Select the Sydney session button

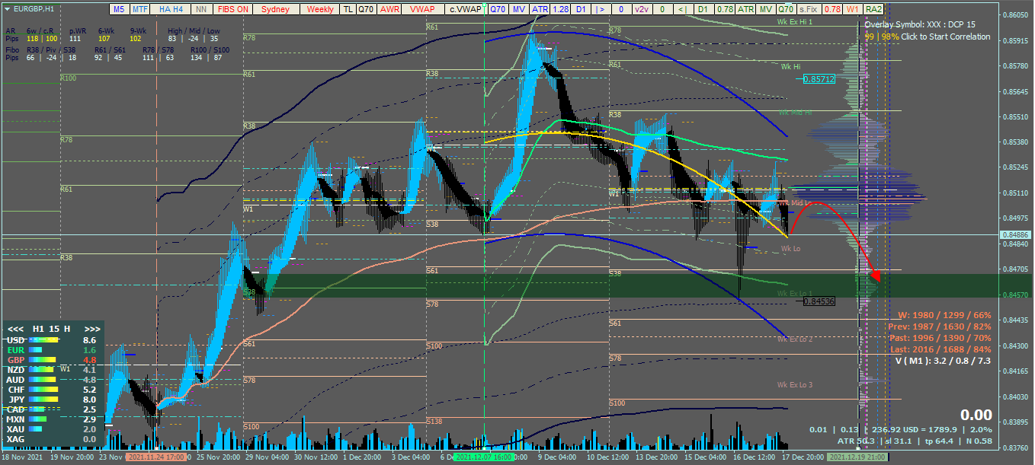point(276,9)
